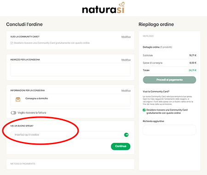The width and height of the screenshot is (207, 175).
Task: Focus the 'Inserisci qui il codice' voucher field
Action: point(70,135)
